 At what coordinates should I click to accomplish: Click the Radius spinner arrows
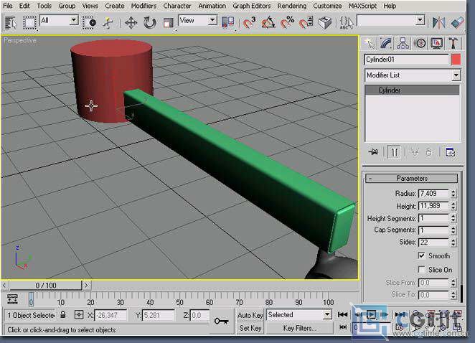pyautogui.click(x=453, y=194)
